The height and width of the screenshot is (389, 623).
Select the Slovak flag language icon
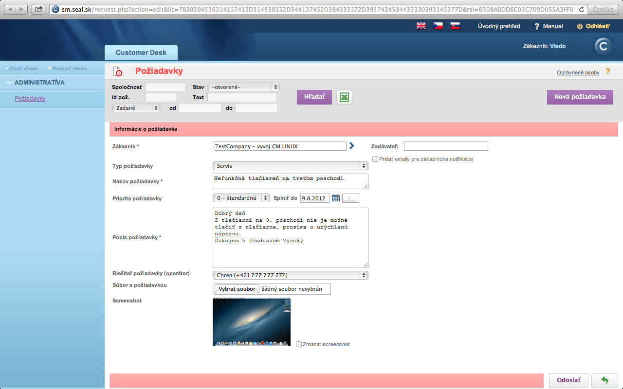coord(455,26)
